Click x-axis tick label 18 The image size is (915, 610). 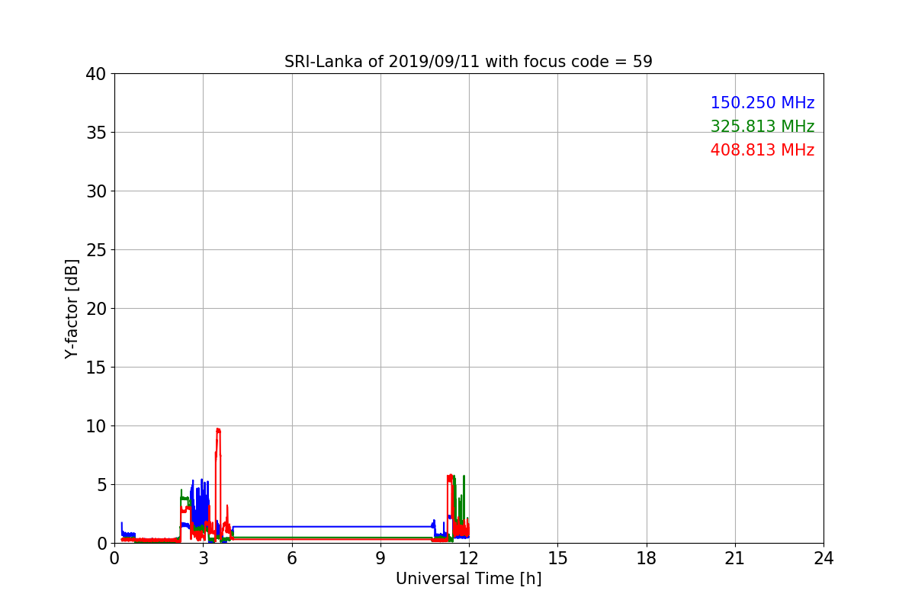(x=647, y=559)
